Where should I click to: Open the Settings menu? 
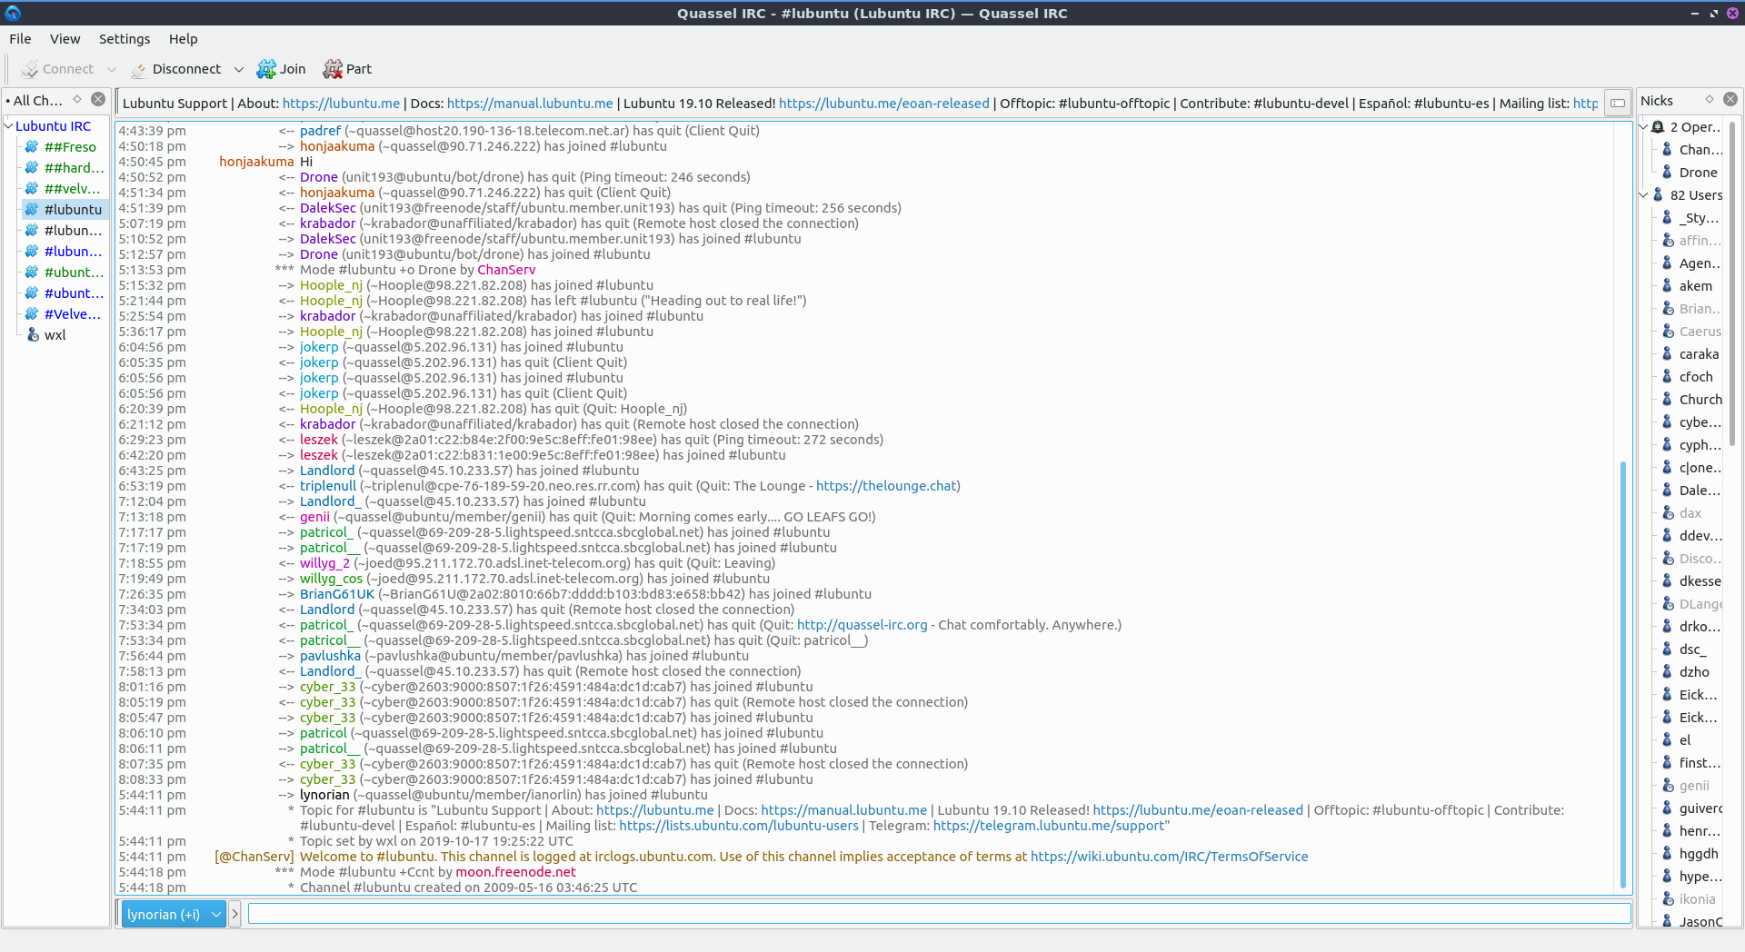[x=125, y=39]
